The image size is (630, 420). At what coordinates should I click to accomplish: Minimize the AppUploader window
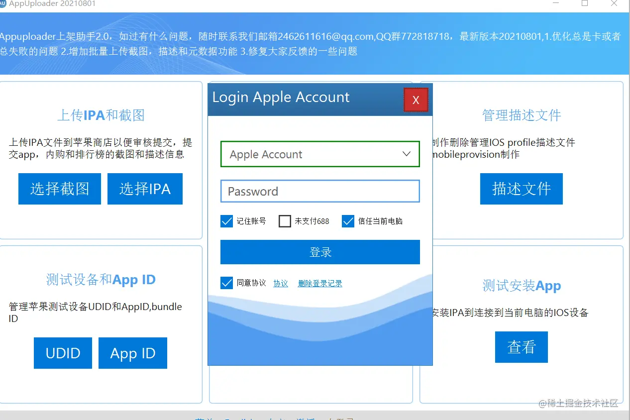556,3
